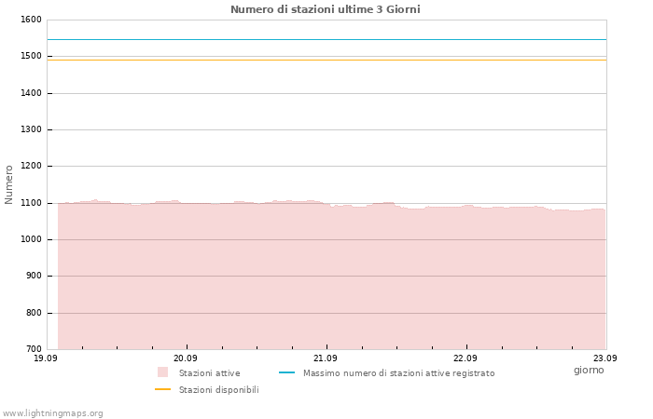The width and height of the screenshot is (653, 419).
Task: Click the orange available stations line in chart
Action: (326, 60)
